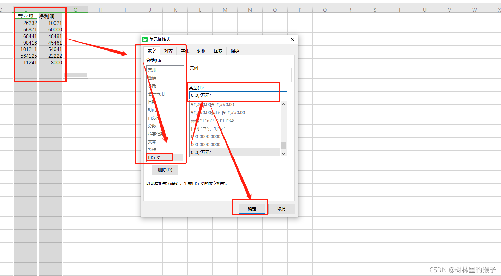This screenshot has height=276, width=501.
Task: Select cell containing 45461
Action: click(x=51, y=43)
